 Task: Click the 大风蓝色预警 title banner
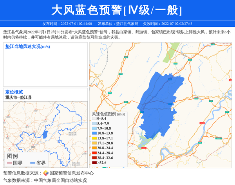pos(117,10)
